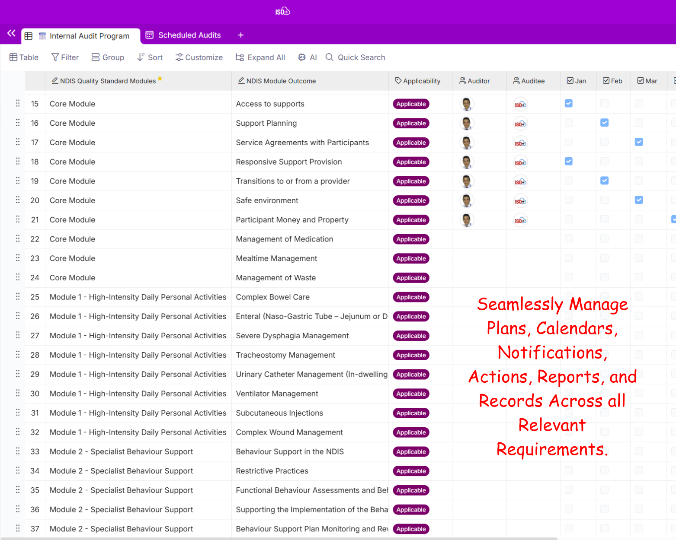Viewport: 676px width, 540px height.
Task: Open the Group options dropdown
Action: click(108, 57)
